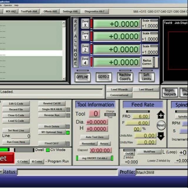The width and height of the screenshot is (188, 188).
Task: Click the red Reset button
Action: tap(7, 158)
